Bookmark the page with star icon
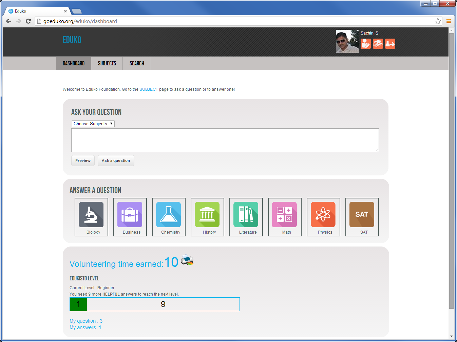Image resolution: width=457 pixels, height=342 pixels. 438,21
